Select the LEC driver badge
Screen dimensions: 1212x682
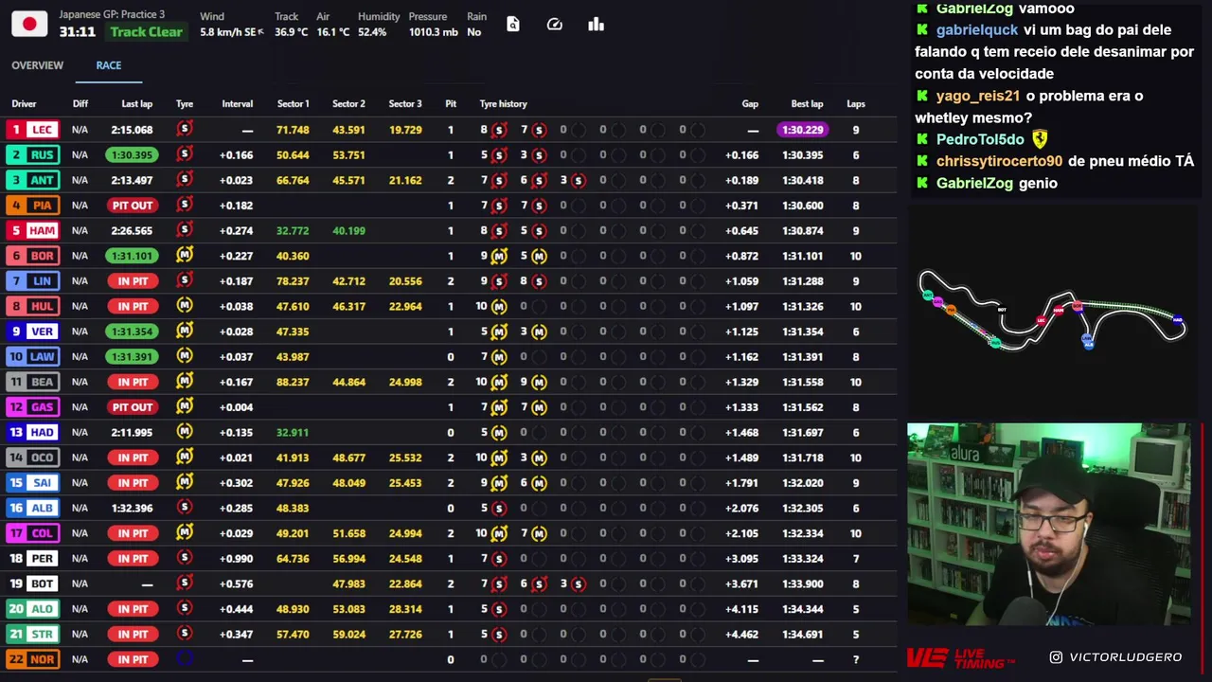tap(33, 130)
